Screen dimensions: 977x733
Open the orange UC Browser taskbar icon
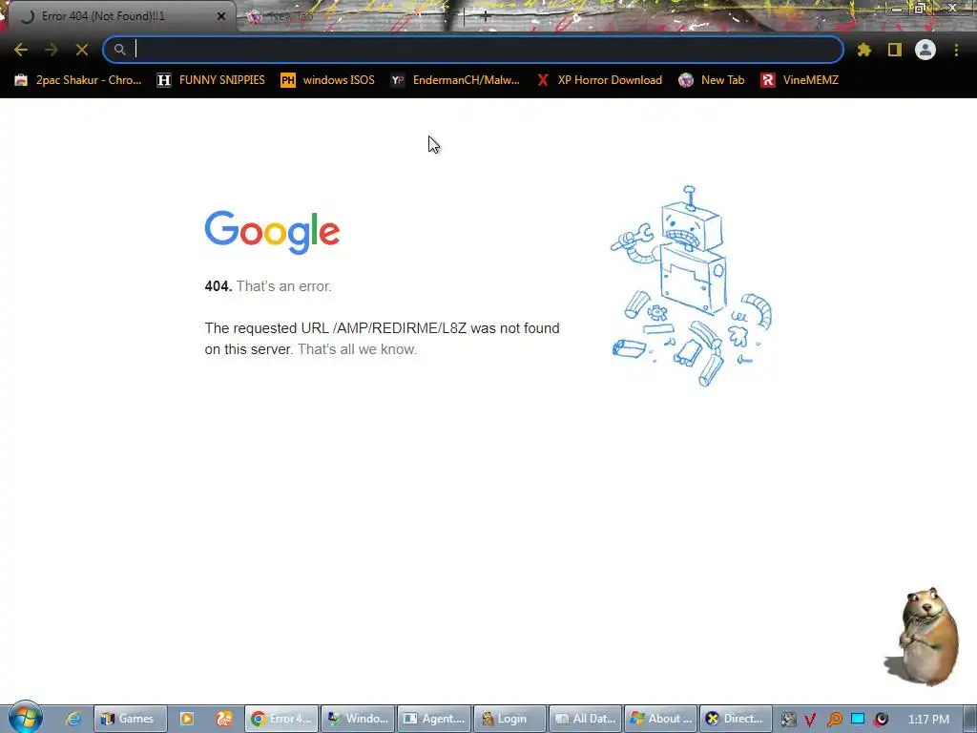(x=223, y=719)
